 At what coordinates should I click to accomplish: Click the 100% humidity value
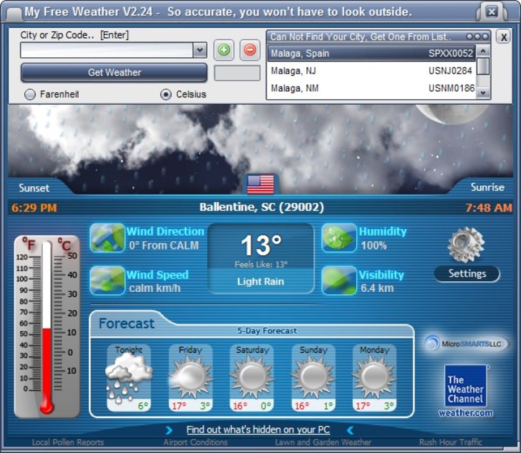(x=374, y=246)
